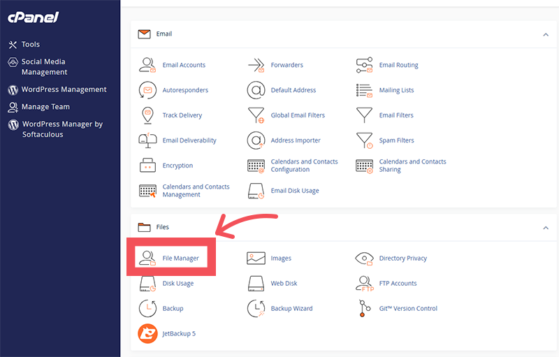Click the Default Address at-sign icon
The width and height of the screenshot is (559, 357).
[256, 90]
